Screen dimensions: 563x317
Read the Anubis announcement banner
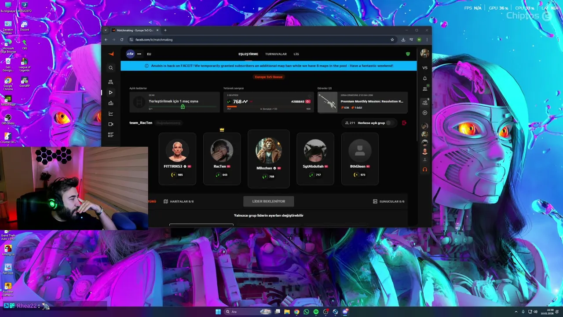tap(269, 66)
